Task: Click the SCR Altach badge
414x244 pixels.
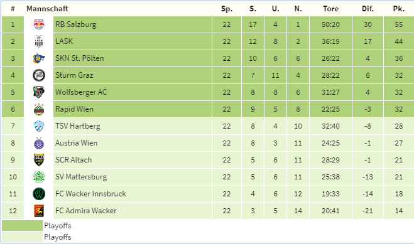Action: 39,160
